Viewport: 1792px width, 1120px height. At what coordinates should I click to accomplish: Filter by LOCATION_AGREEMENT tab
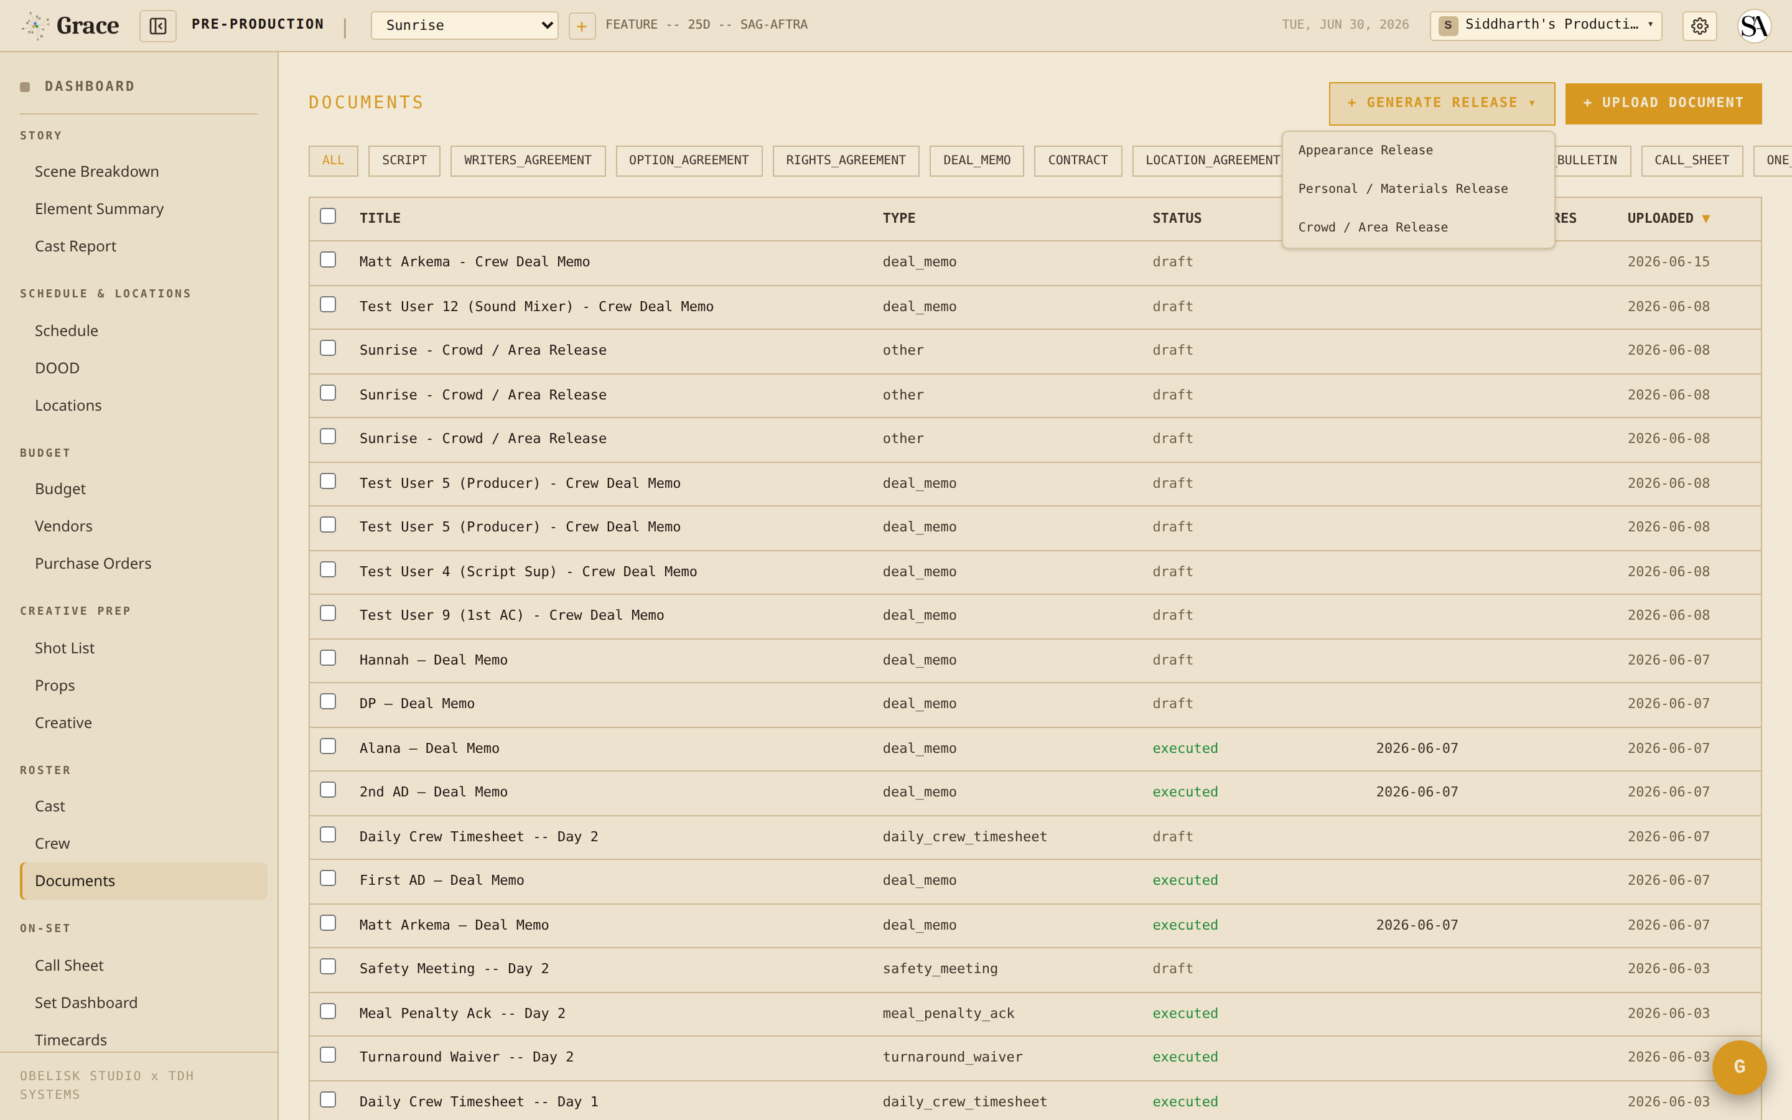[x=1208, y=161]
